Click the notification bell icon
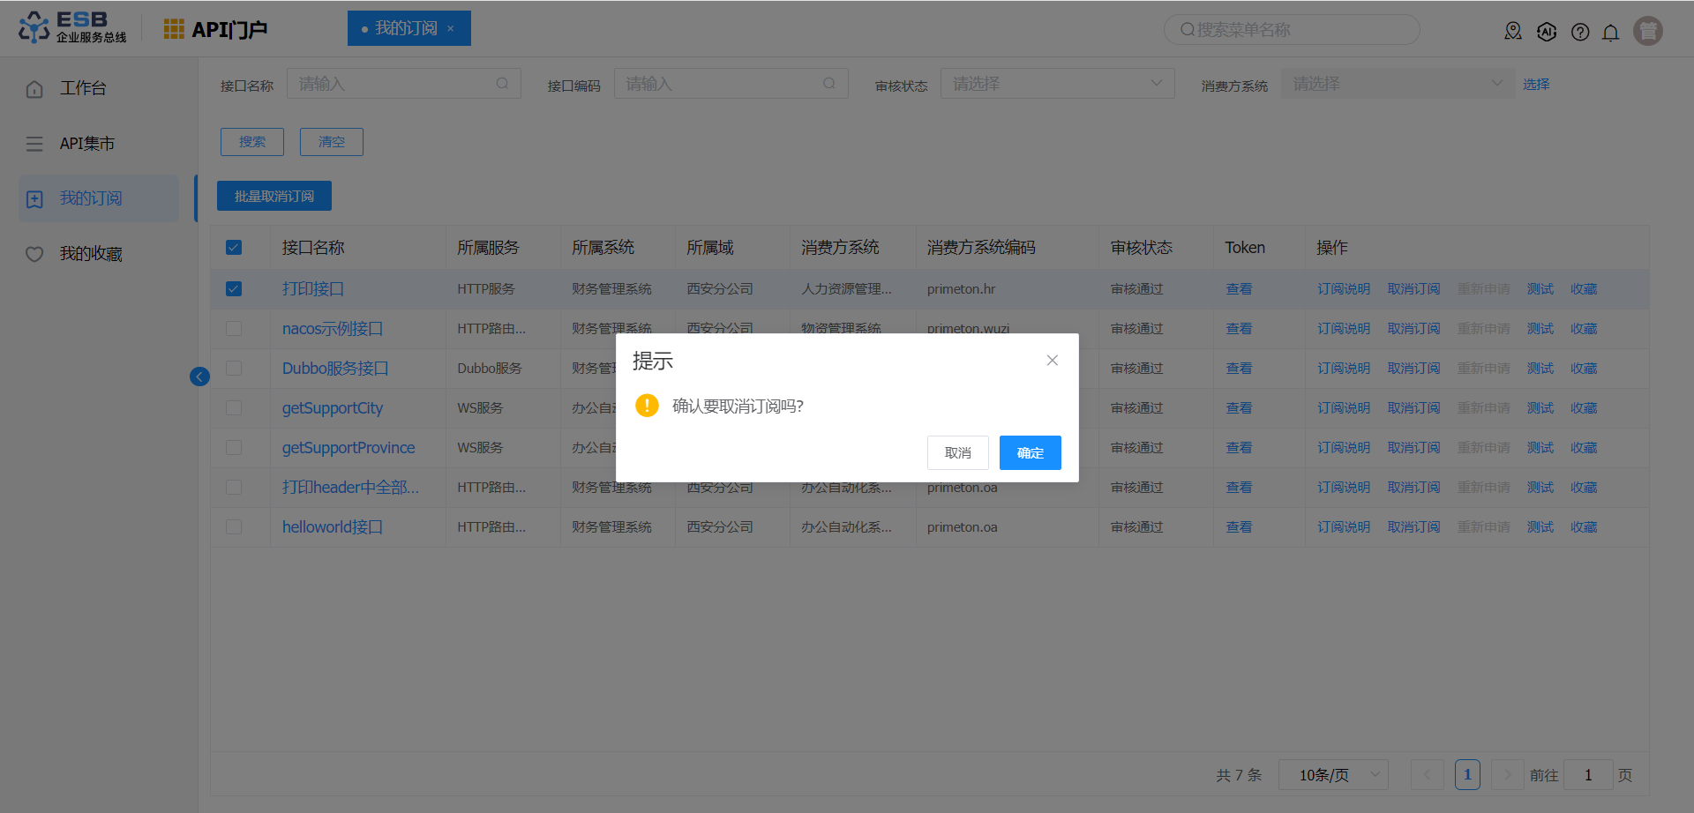This screenshot has width=1694, height=813. click(x=1610, y=33)
